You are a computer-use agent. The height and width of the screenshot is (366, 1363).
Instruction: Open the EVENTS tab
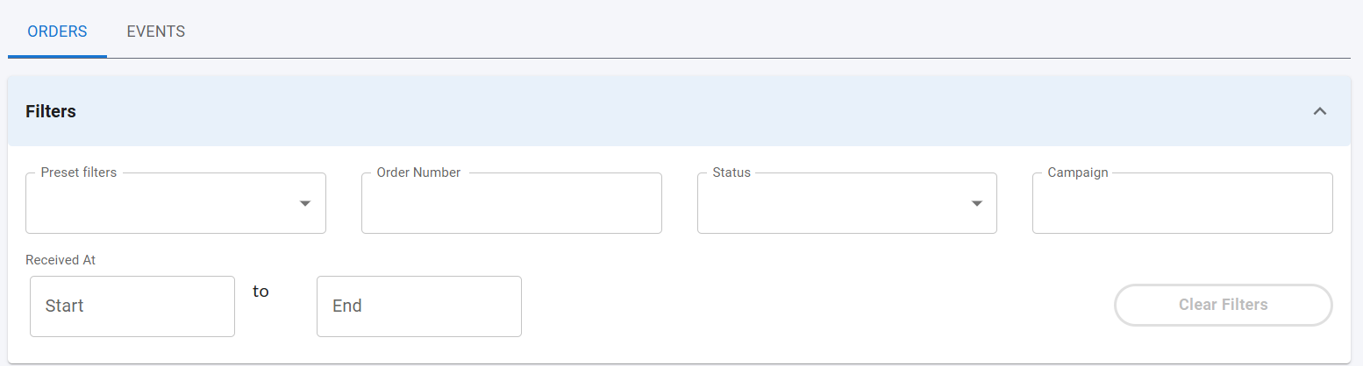pos(156,32)
